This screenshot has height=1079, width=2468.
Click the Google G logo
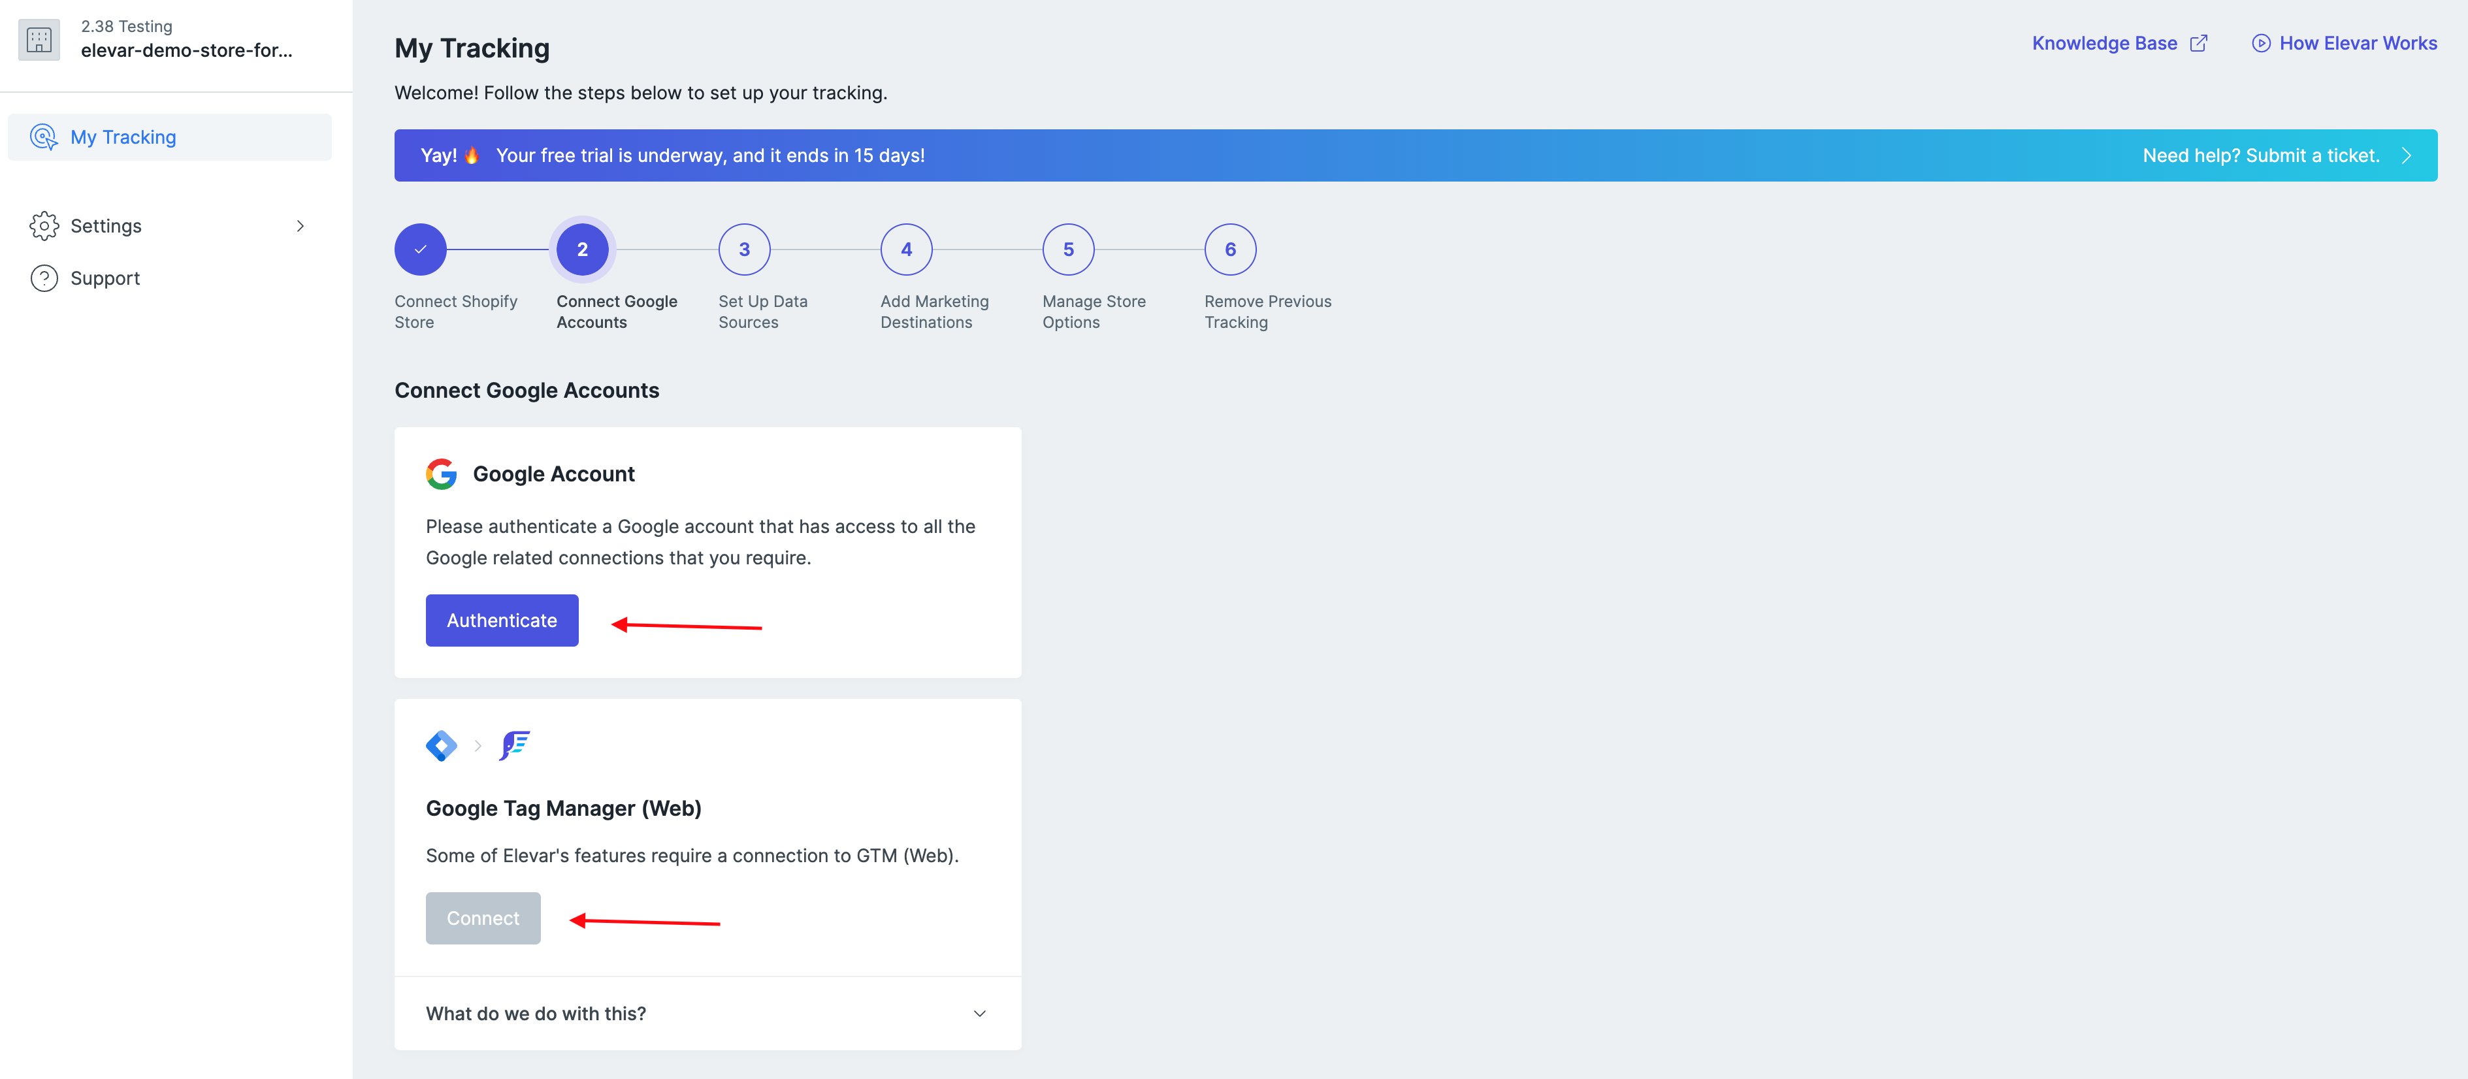point(442,474)
